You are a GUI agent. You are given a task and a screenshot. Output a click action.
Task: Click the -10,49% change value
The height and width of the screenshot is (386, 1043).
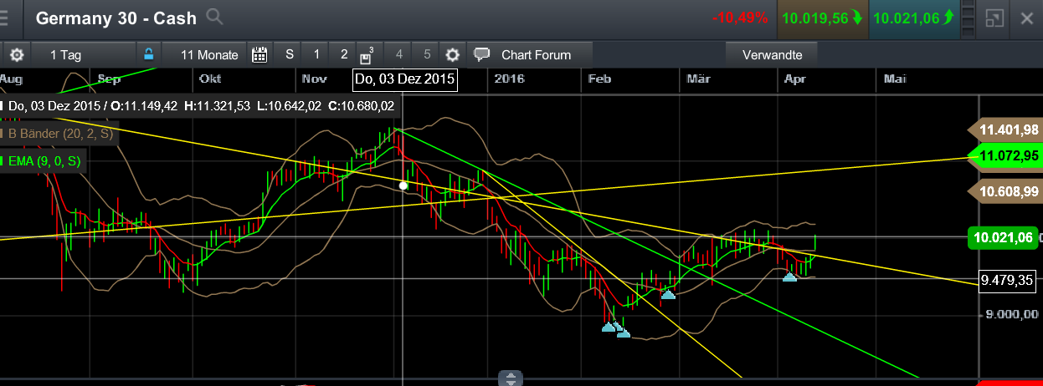pos(740,18)
